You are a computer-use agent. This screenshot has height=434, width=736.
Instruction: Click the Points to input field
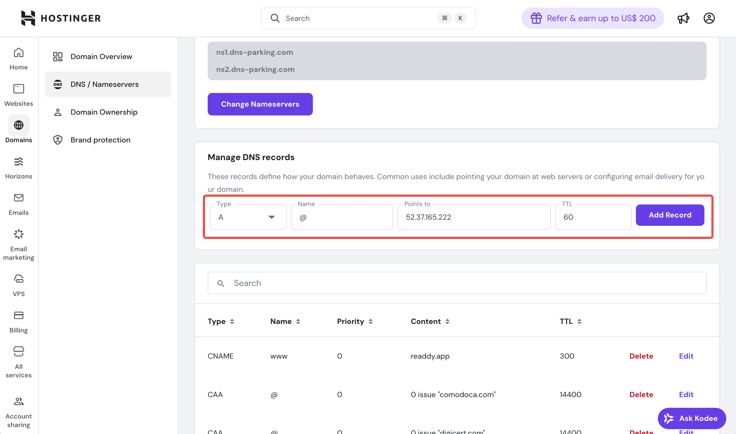tap(473, 217)
